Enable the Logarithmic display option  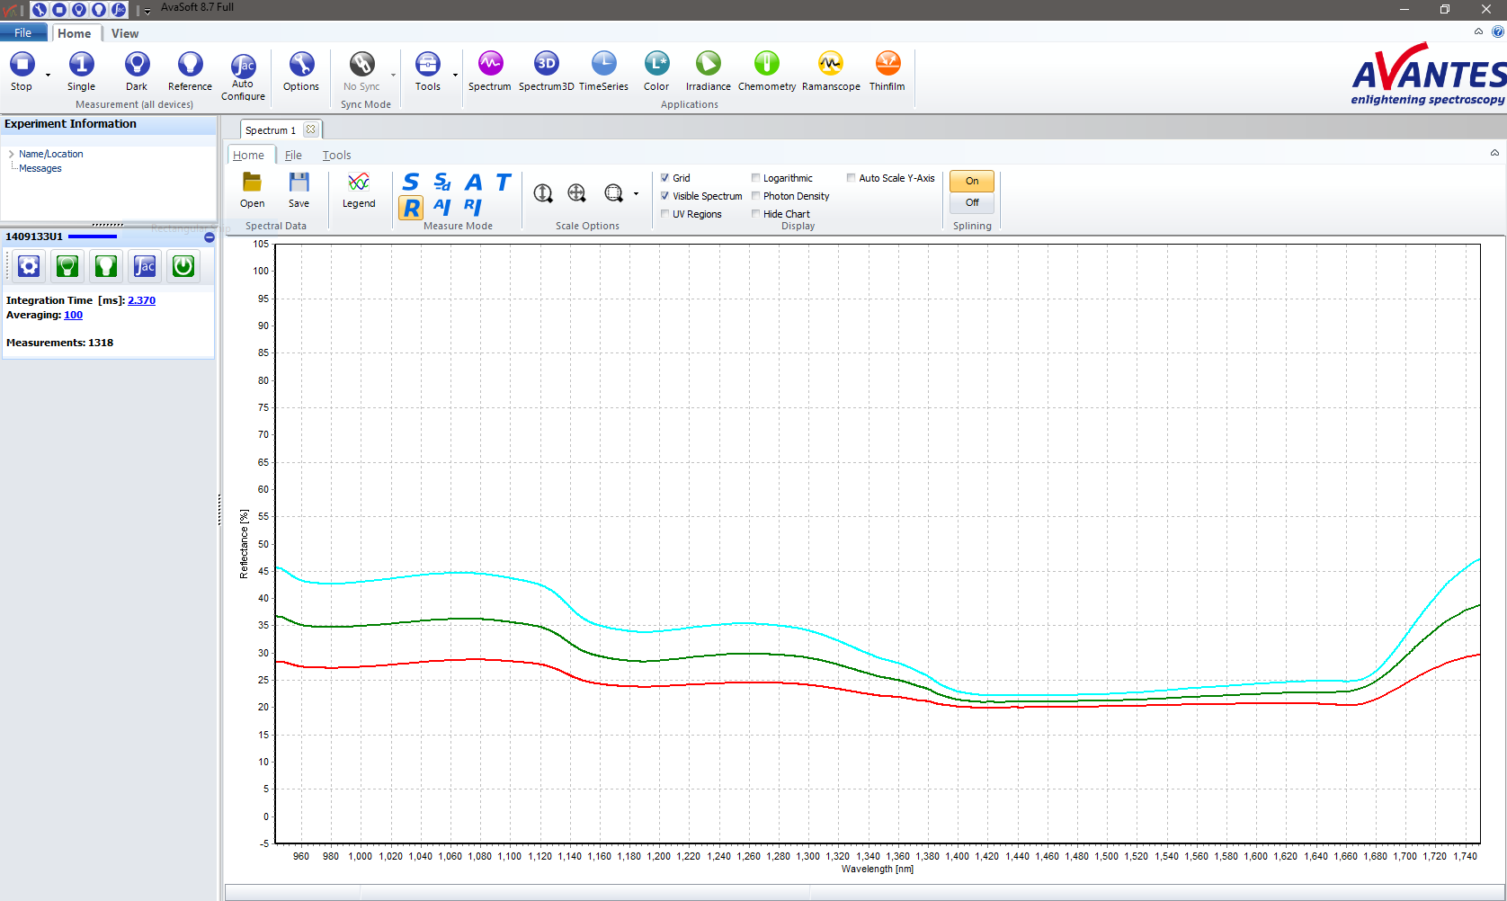pyautogui.click(x=756, y=178)
